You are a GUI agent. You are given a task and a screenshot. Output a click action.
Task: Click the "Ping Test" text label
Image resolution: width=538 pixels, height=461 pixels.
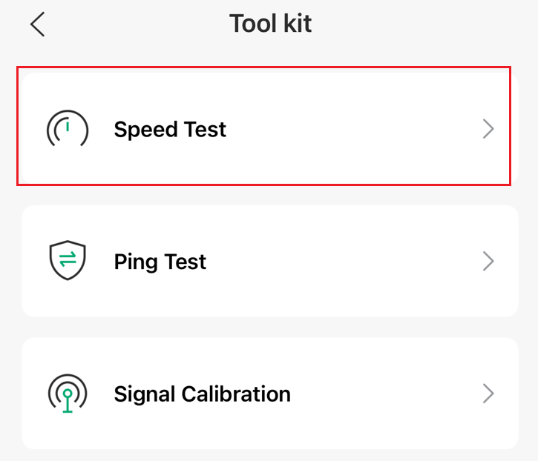tap(160, 261)
